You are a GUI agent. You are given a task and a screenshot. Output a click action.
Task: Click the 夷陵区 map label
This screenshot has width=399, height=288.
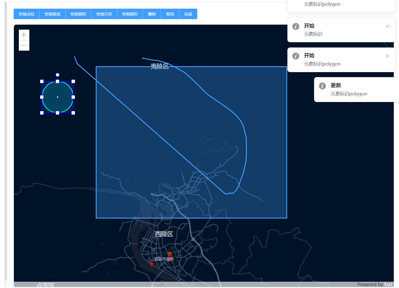160,66
